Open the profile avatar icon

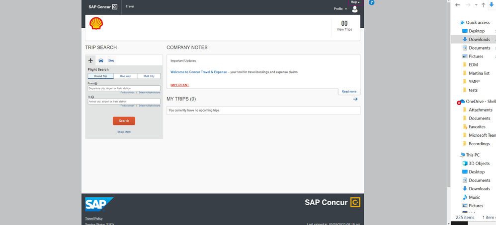pos(354,9)
